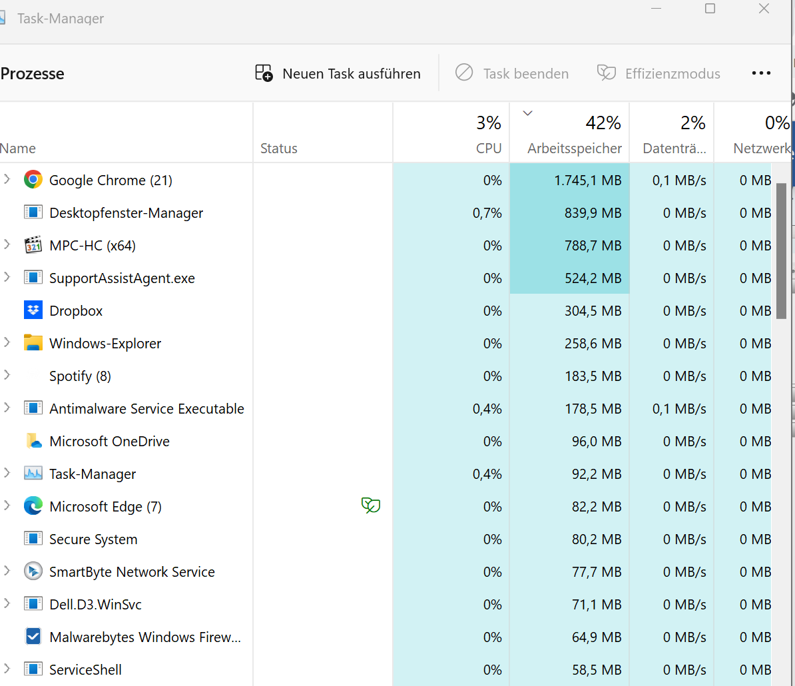The width and height of the screenshot is (795, 686).
Task: Expand the Dell.D3.WinSvc process group
Action: (7, 603)
